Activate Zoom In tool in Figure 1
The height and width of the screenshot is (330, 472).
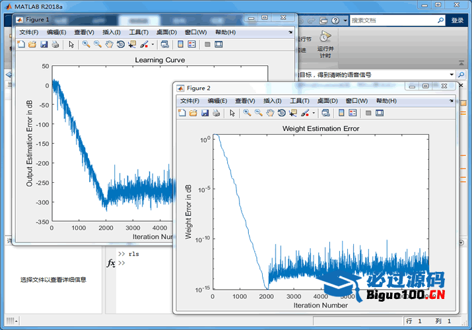pos(86,44)
